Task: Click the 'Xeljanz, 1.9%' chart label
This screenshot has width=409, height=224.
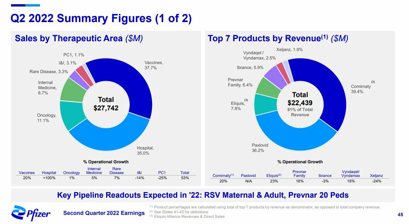Action: (x=289, y=50)
